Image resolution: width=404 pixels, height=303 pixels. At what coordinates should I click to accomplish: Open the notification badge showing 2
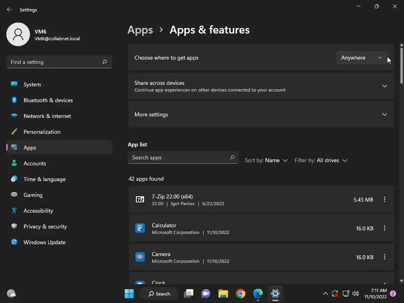pos(393,294)
